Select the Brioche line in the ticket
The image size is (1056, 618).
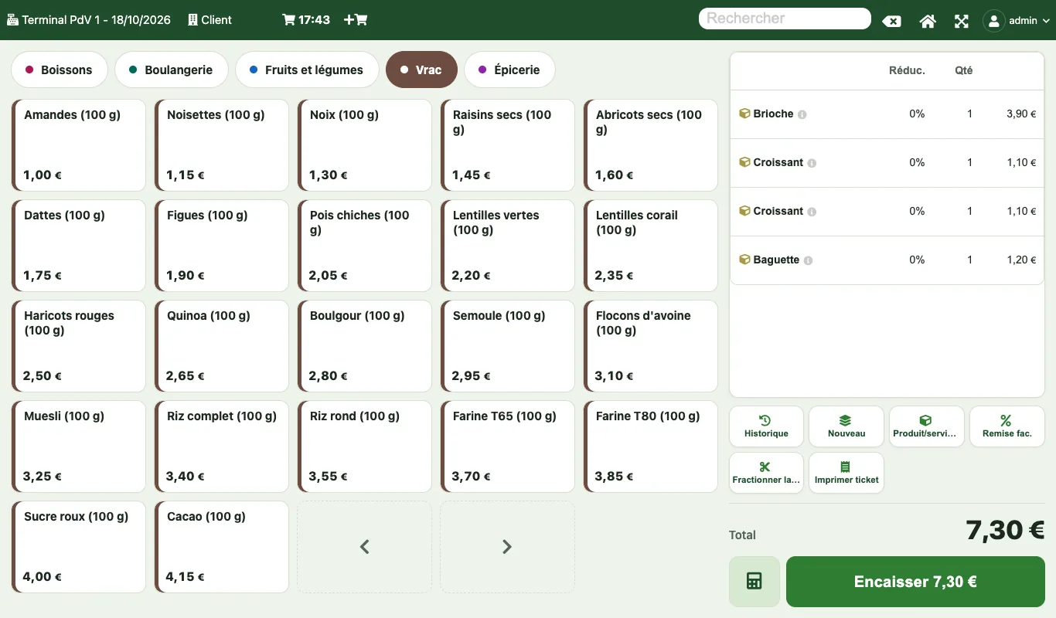(887, 114)
